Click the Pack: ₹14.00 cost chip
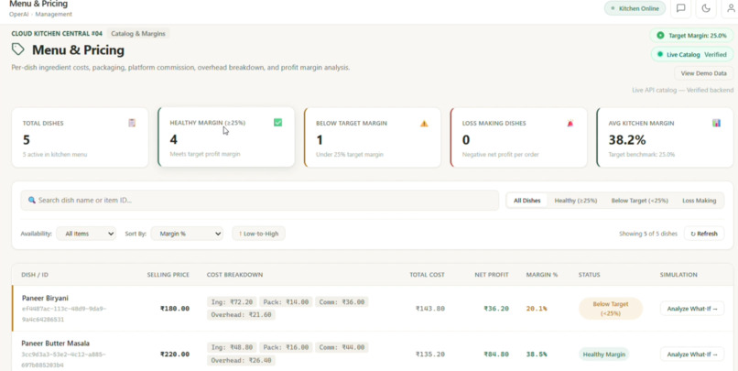Viewport: 738px width, 371px height. (286, 301)
